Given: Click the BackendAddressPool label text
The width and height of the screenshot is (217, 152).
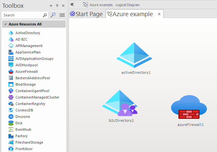Looking at the screenshot, I should 33,78.
